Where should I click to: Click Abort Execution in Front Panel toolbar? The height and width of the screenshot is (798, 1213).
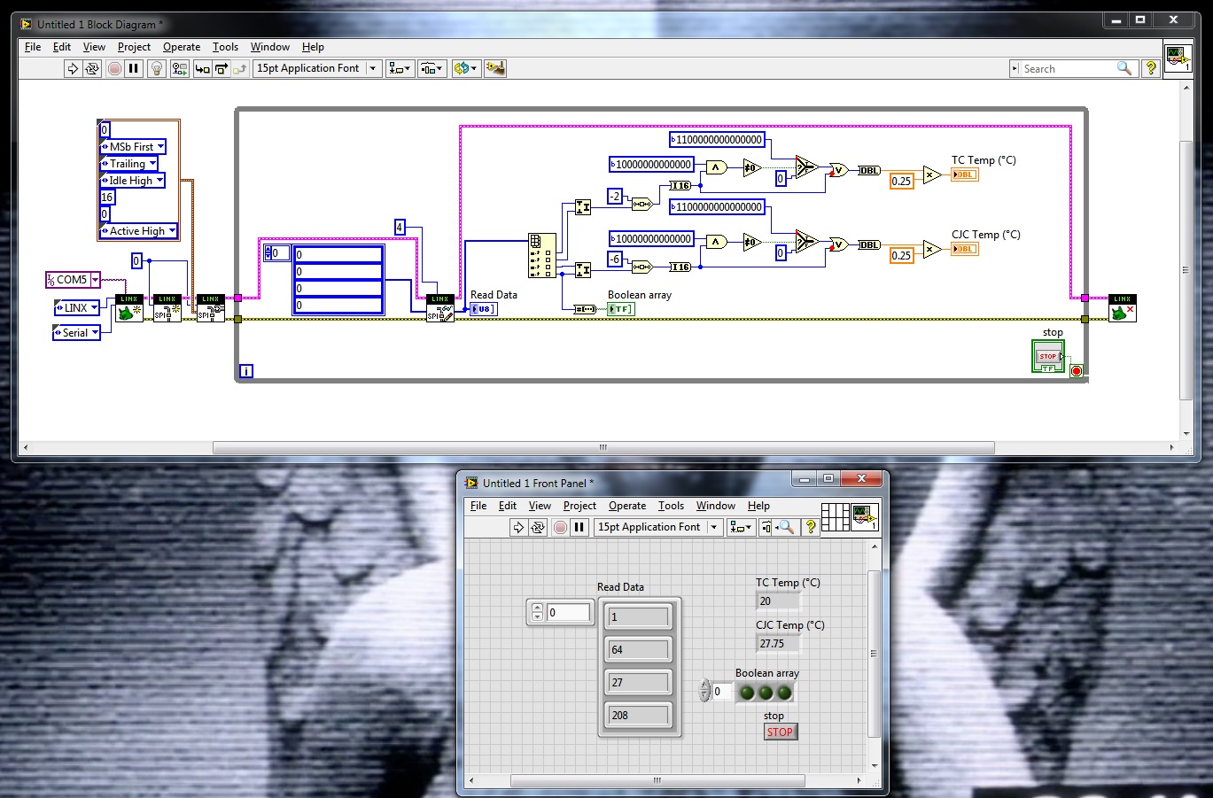pos(560,527)
